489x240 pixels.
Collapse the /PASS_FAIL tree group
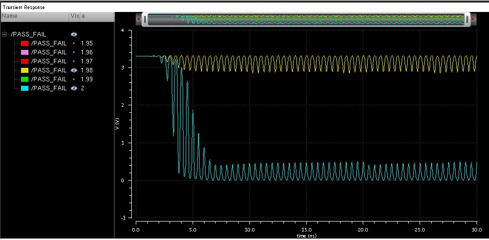point(4,34)
